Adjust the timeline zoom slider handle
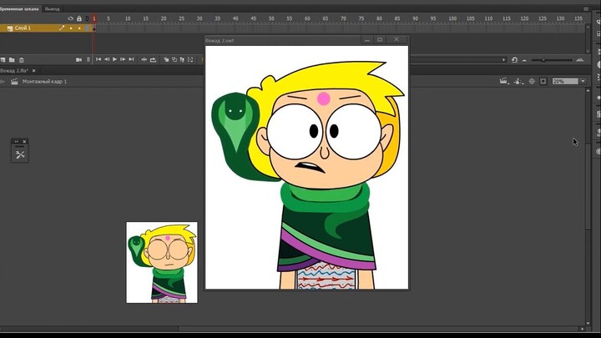Image resolution: width=601 pixels, height=338 pixels. 543,60
